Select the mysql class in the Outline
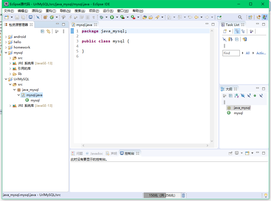This screenshot has height=201, width=271. 238,113
